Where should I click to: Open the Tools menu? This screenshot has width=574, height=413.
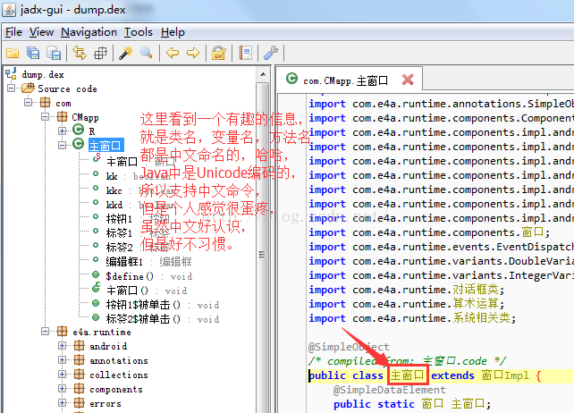click(x=139, y=32)
